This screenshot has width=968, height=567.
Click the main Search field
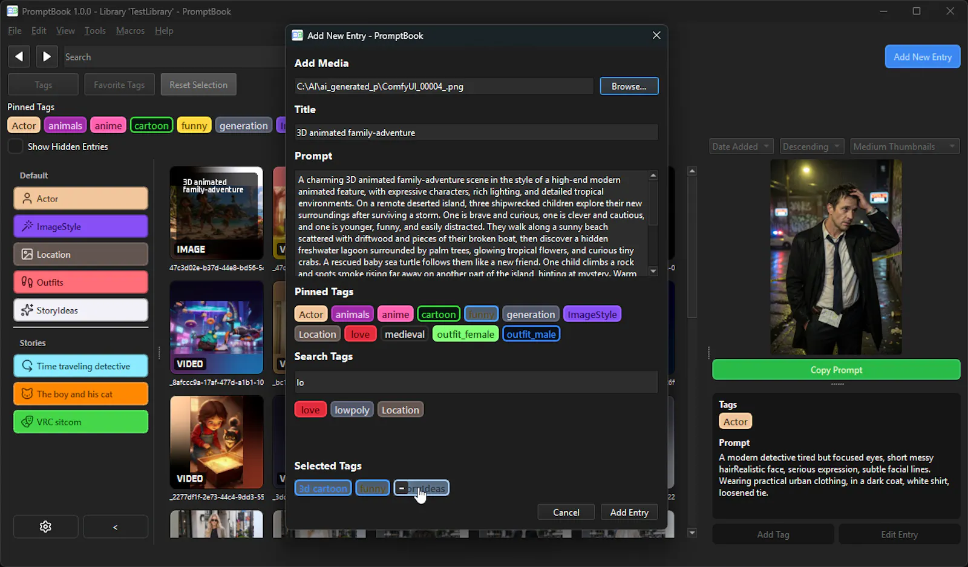174,57
